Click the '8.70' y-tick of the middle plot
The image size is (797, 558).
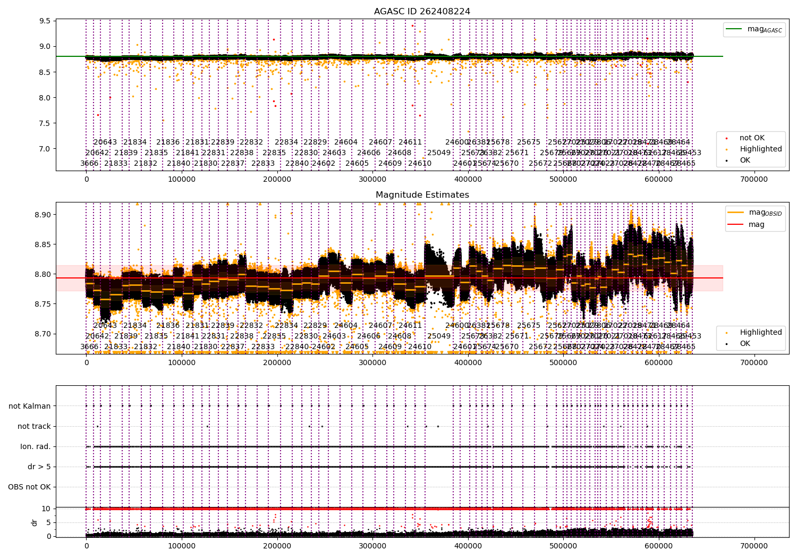[x=43, y=334]
